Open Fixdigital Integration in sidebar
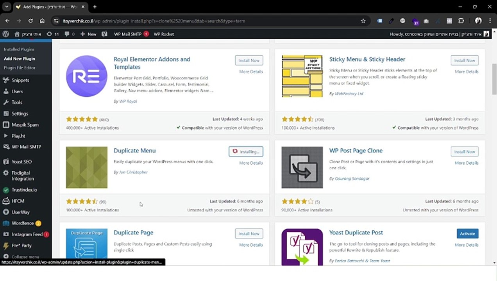The width and height of the screenshot is (497, 281). pyautogui.click(x=23, y=176)
